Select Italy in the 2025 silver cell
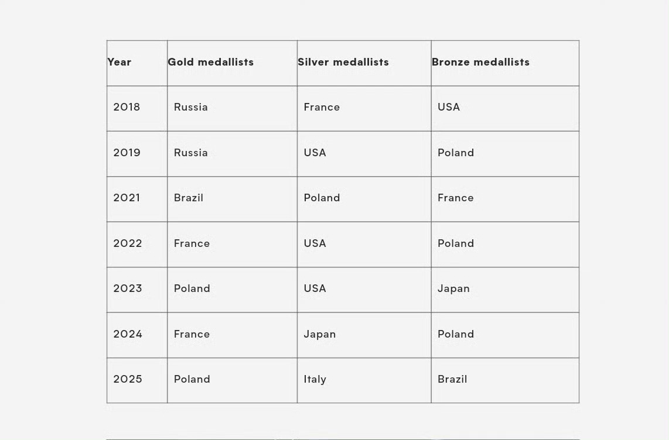 click(x=315, y=379)
